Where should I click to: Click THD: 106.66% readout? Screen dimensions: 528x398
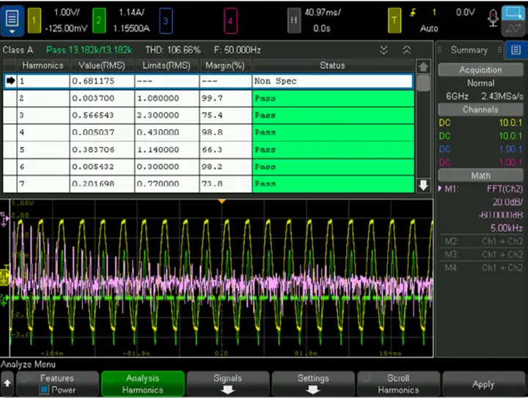pos(173,51)
